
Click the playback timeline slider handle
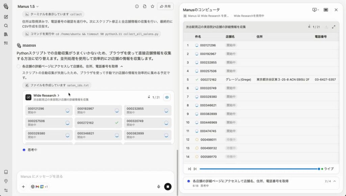tap(319, 169)
